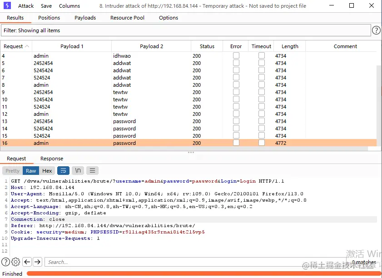Toggle Timeout checkbox in request 4 row
The image size is (382, 278).
pos(262,55)
